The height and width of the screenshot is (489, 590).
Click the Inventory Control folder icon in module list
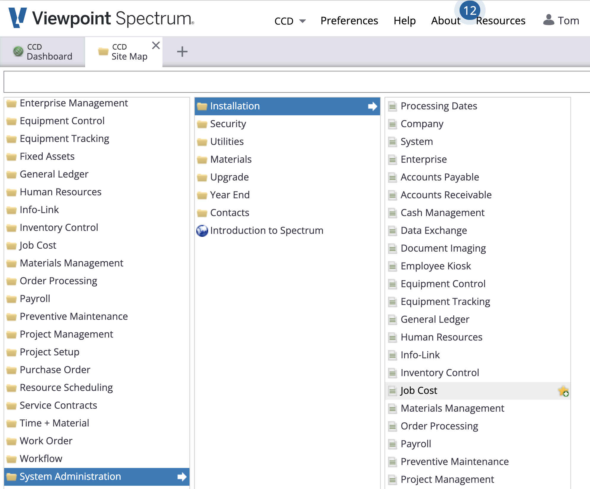12,228
